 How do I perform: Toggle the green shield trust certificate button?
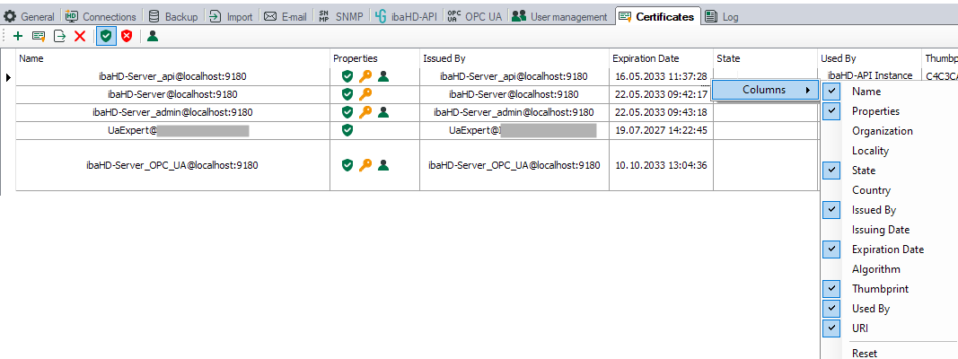point(106,37)
